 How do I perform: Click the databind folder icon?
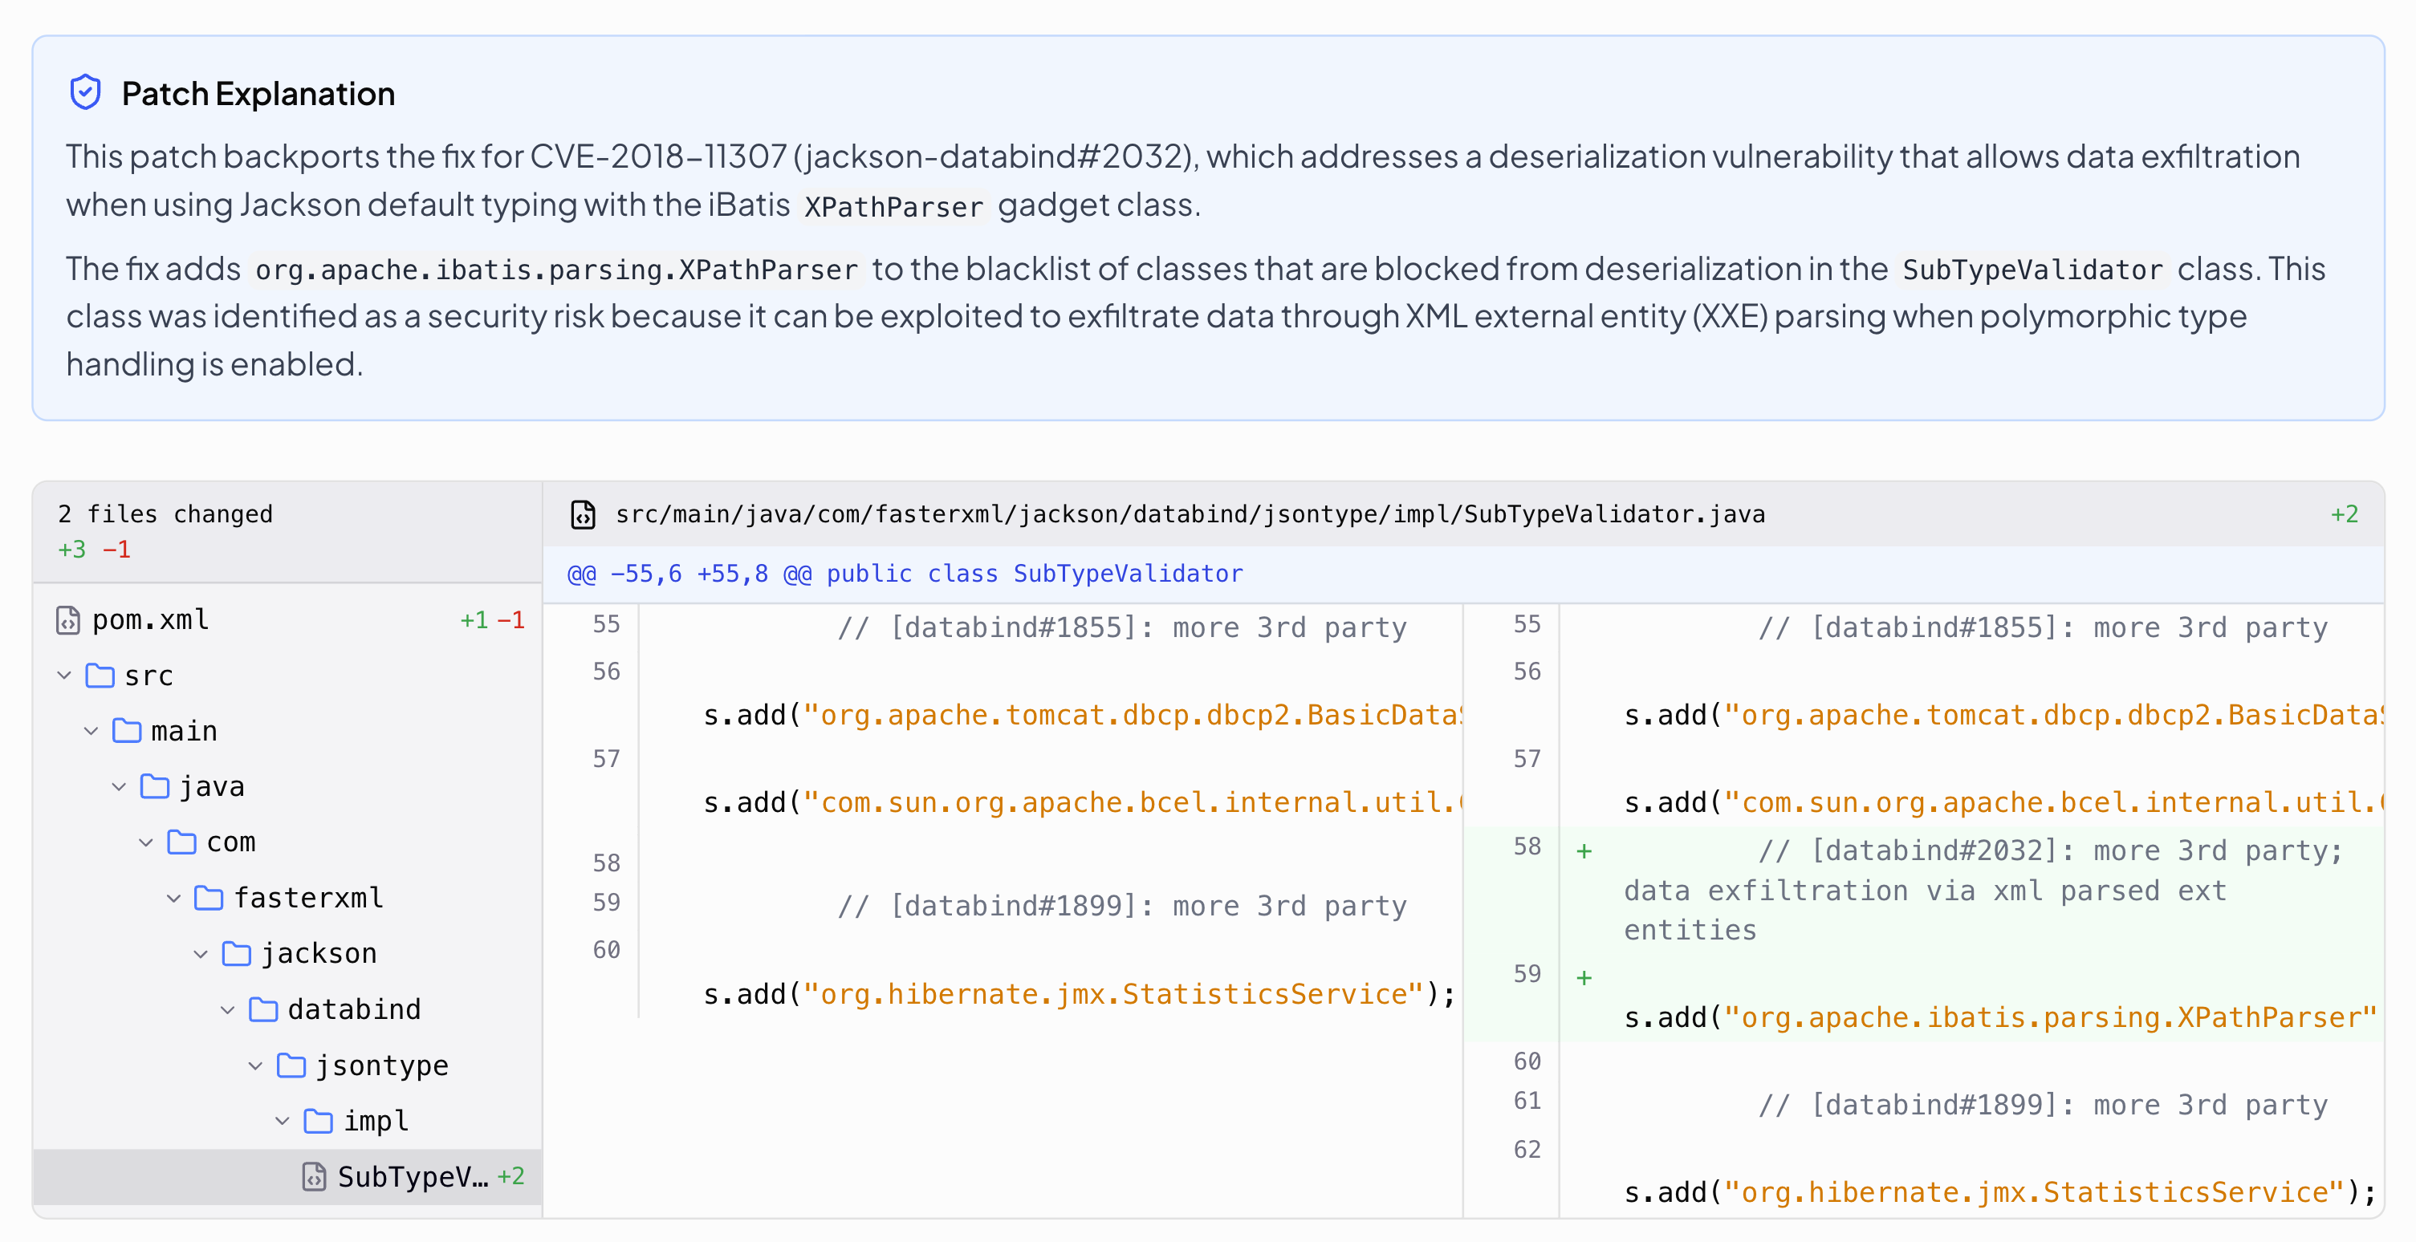[x=262, y=1009]
